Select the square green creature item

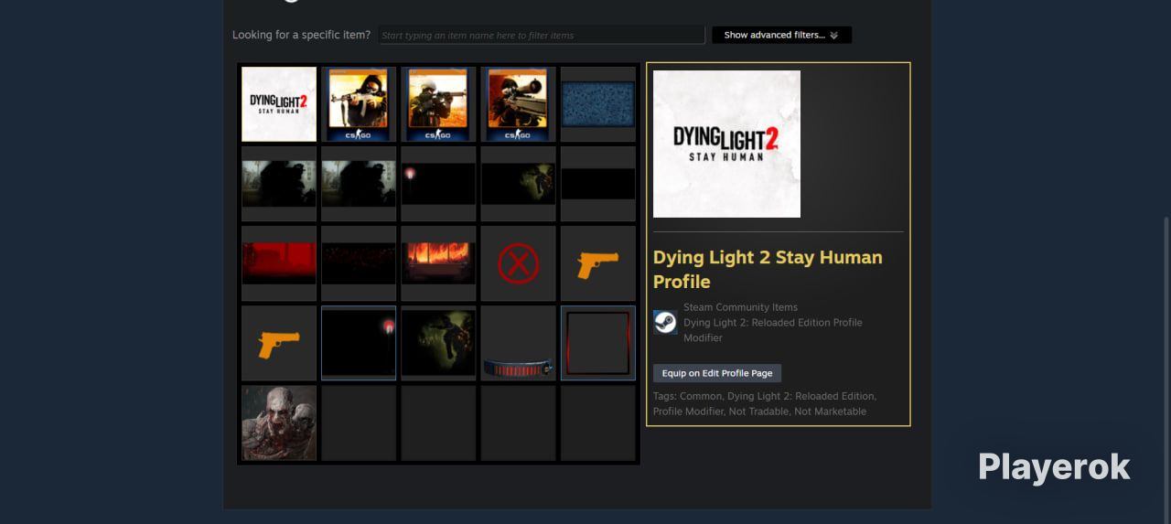(x=438, y=343)
